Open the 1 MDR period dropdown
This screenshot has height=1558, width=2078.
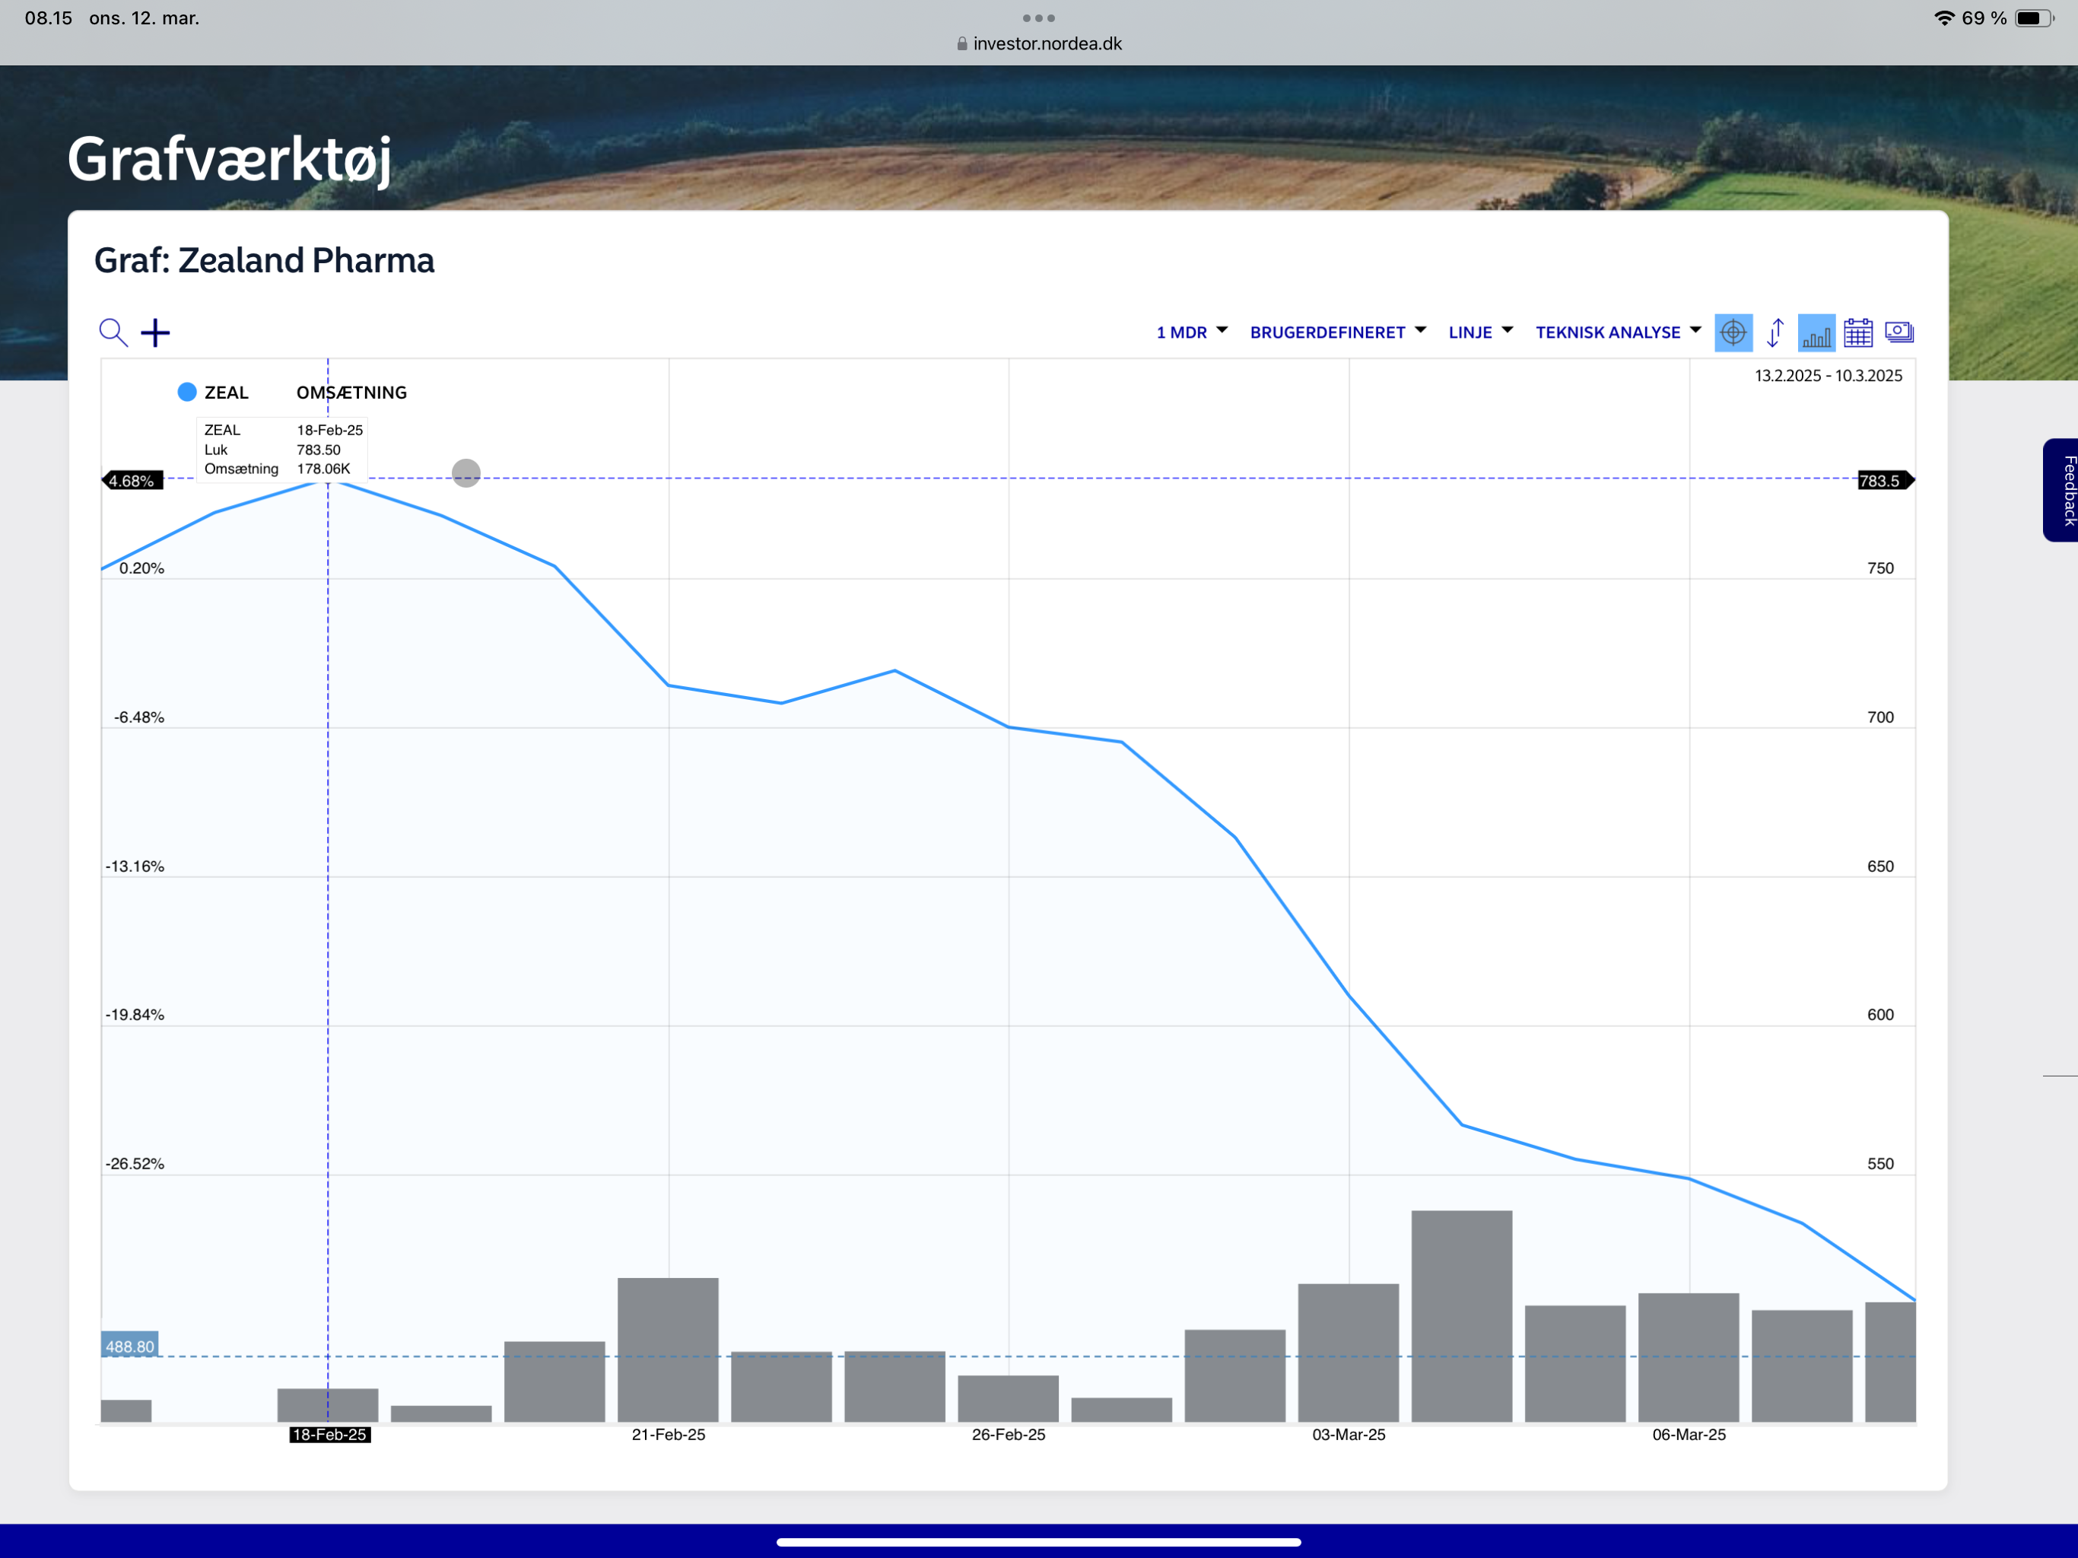(x=1192, y=332)
